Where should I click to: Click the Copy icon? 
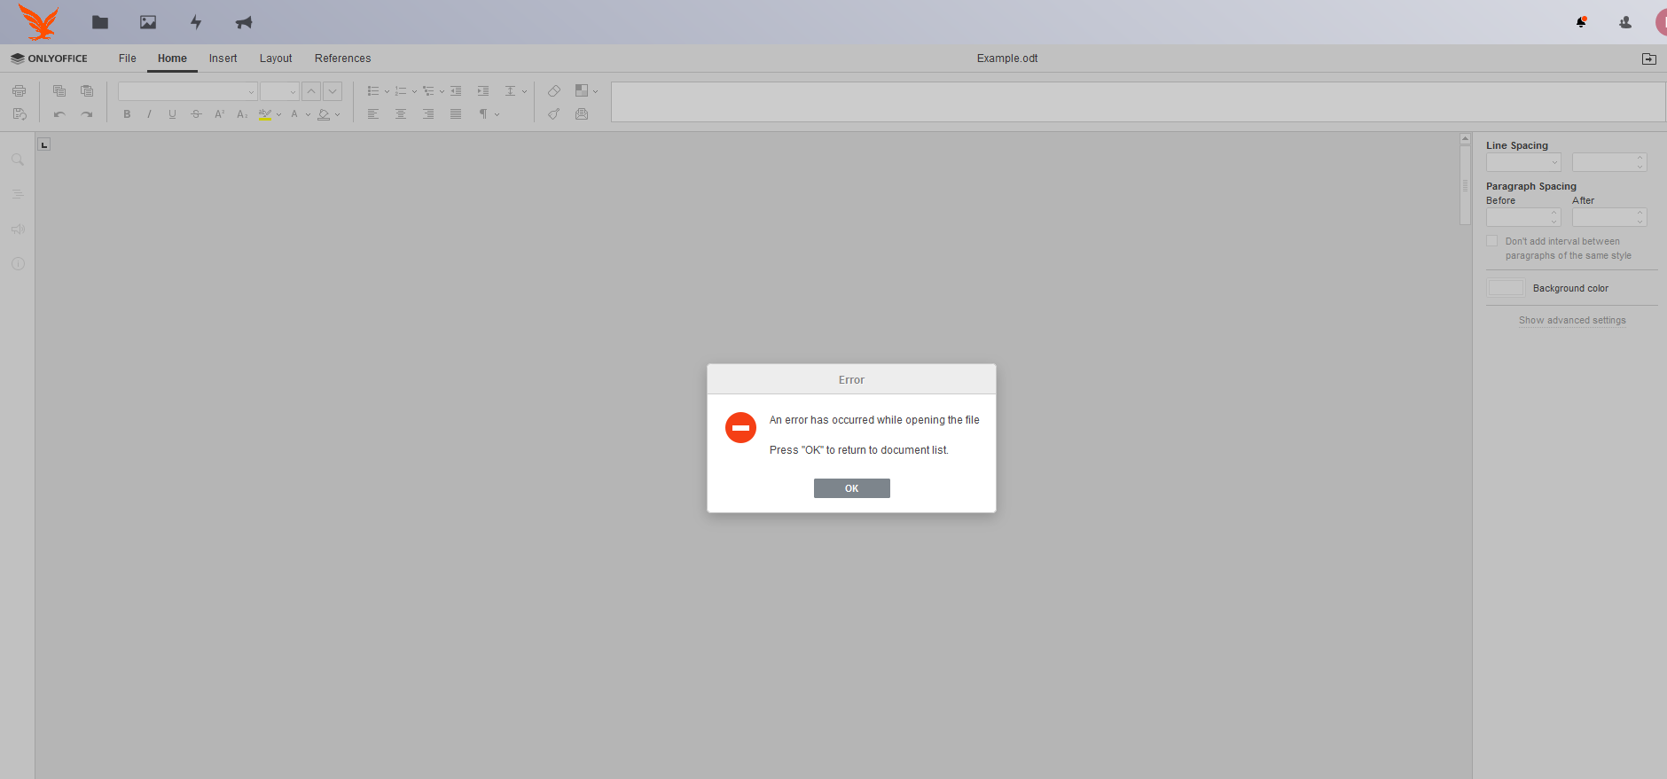click(59, 90)
